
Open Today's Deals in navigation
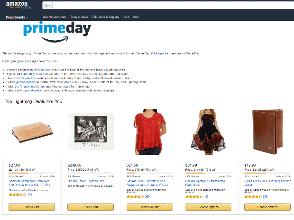[79, 17]
